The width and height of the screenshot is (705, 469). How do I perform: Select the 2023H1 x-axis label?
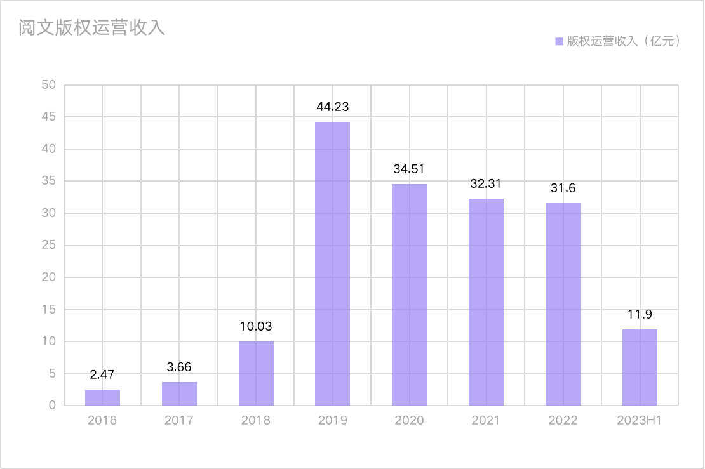point(640,420)
